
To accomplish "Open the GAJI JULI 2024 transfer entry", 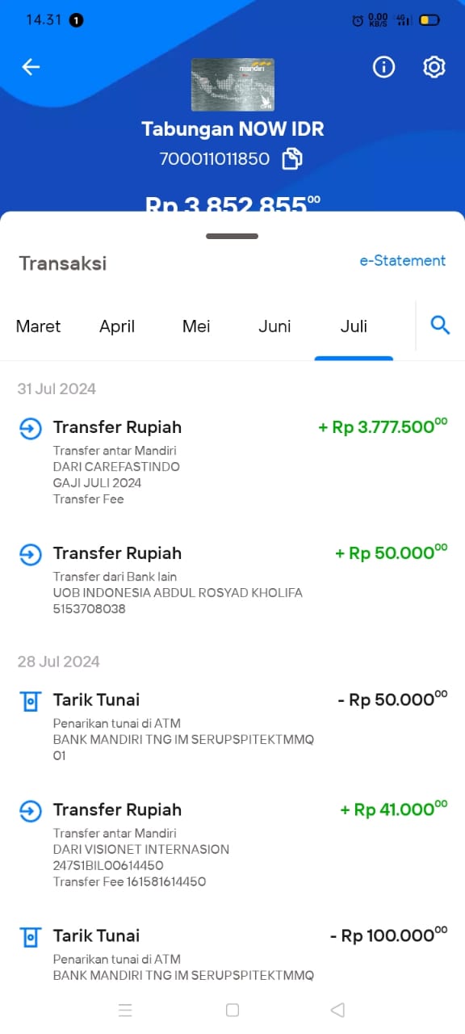I will (x=232, y=462).
